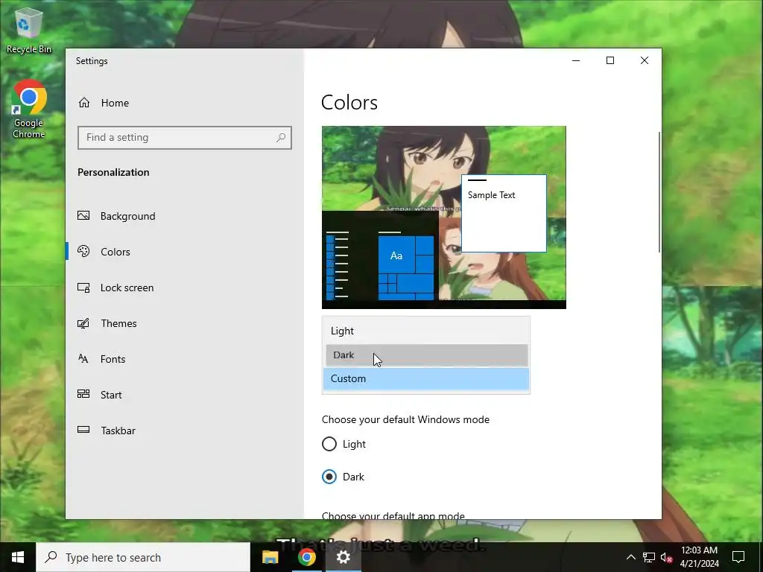Show hidden system tray icons
The width and height of the screenshot is (763, 572).
(630, 557)
